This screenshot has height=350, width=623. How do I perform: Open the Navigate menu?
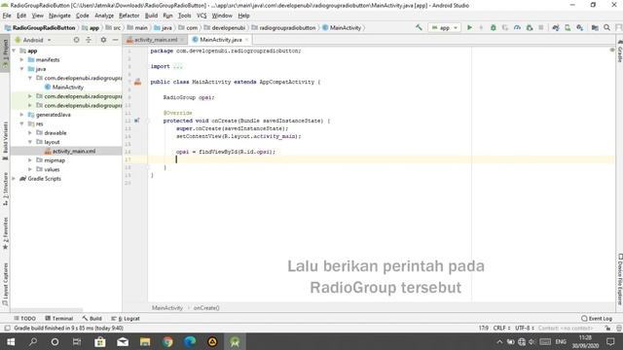(x=59, y=16)
